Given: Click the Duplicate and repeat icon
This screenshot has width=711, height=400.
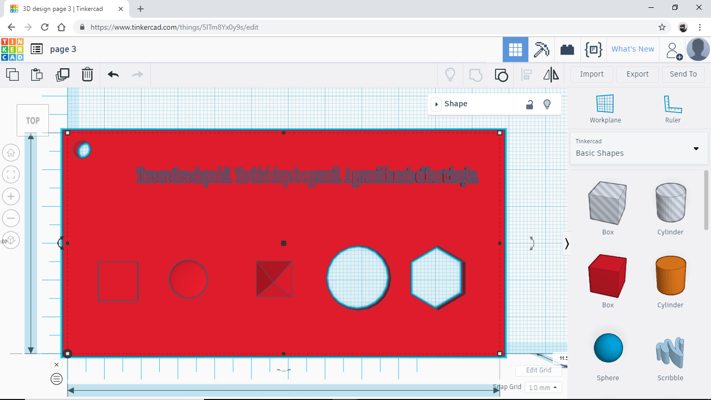Looking at the screenshot, I should (x=62, y=74).
